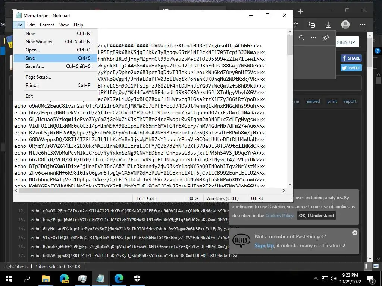Click the down arrow of Notepad's vertical scrollbar
The height and width of the screenshot is (286, 382).
point(290,184)
